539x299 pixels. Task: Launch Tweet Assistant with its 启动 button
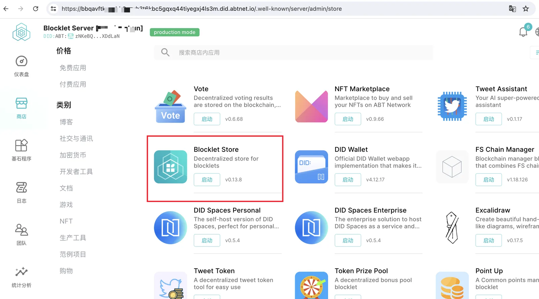[488, 119]
